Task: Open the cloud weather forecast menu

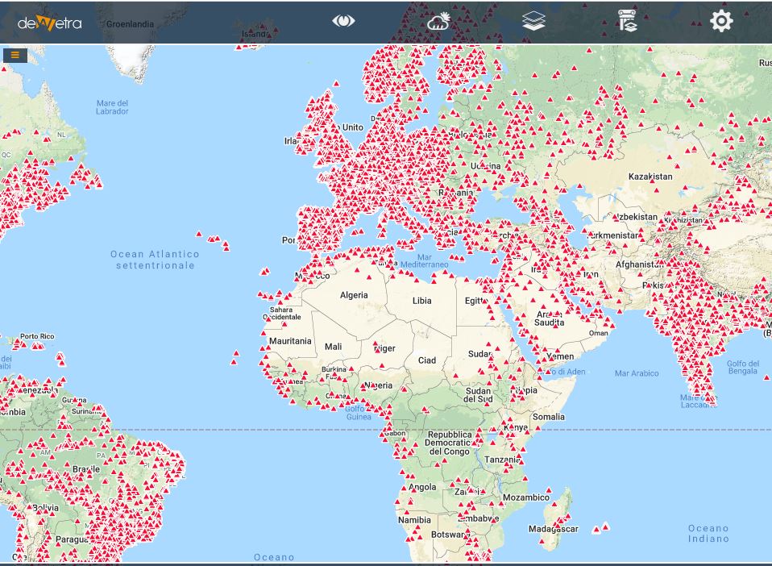Action: pyautogui.click(x=438, y=21)
